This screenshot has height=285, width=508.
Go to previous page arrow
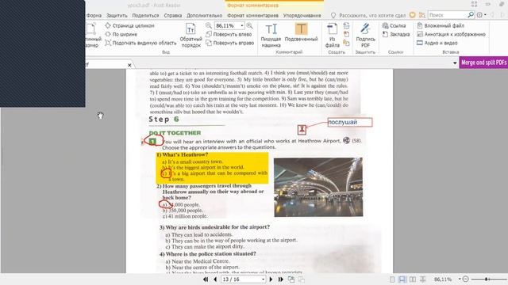point(215,279)
